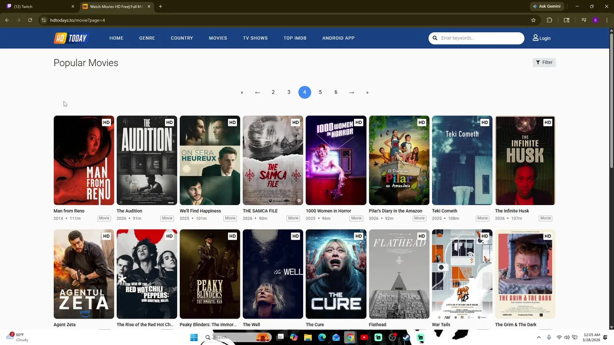The width and height of the screenshot is (614, 345).
Task: Switch to the Twitch tab
Action: point(38,6)
